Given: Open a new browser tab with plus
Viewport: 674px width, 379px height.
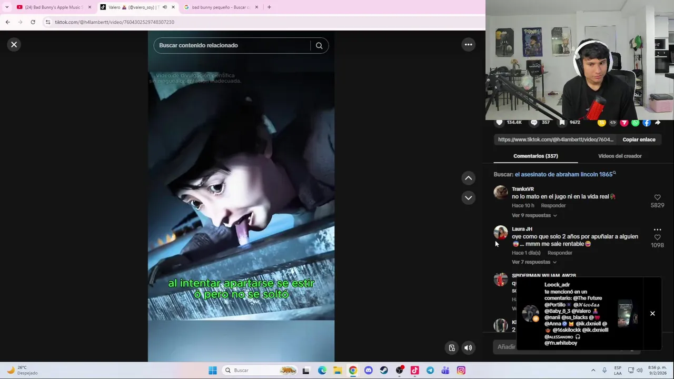Looking at the screenshot, I should [x=269, y=7].
